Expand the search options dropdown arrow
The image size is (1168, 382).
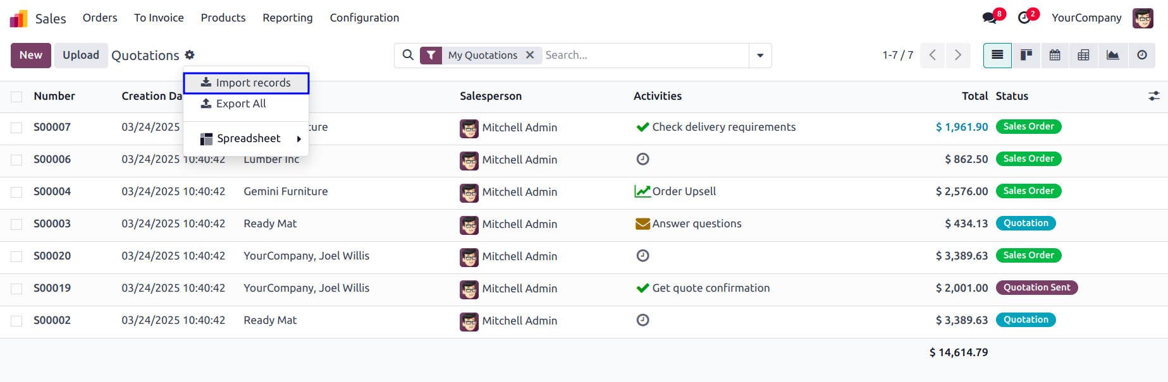click(760, 56)
